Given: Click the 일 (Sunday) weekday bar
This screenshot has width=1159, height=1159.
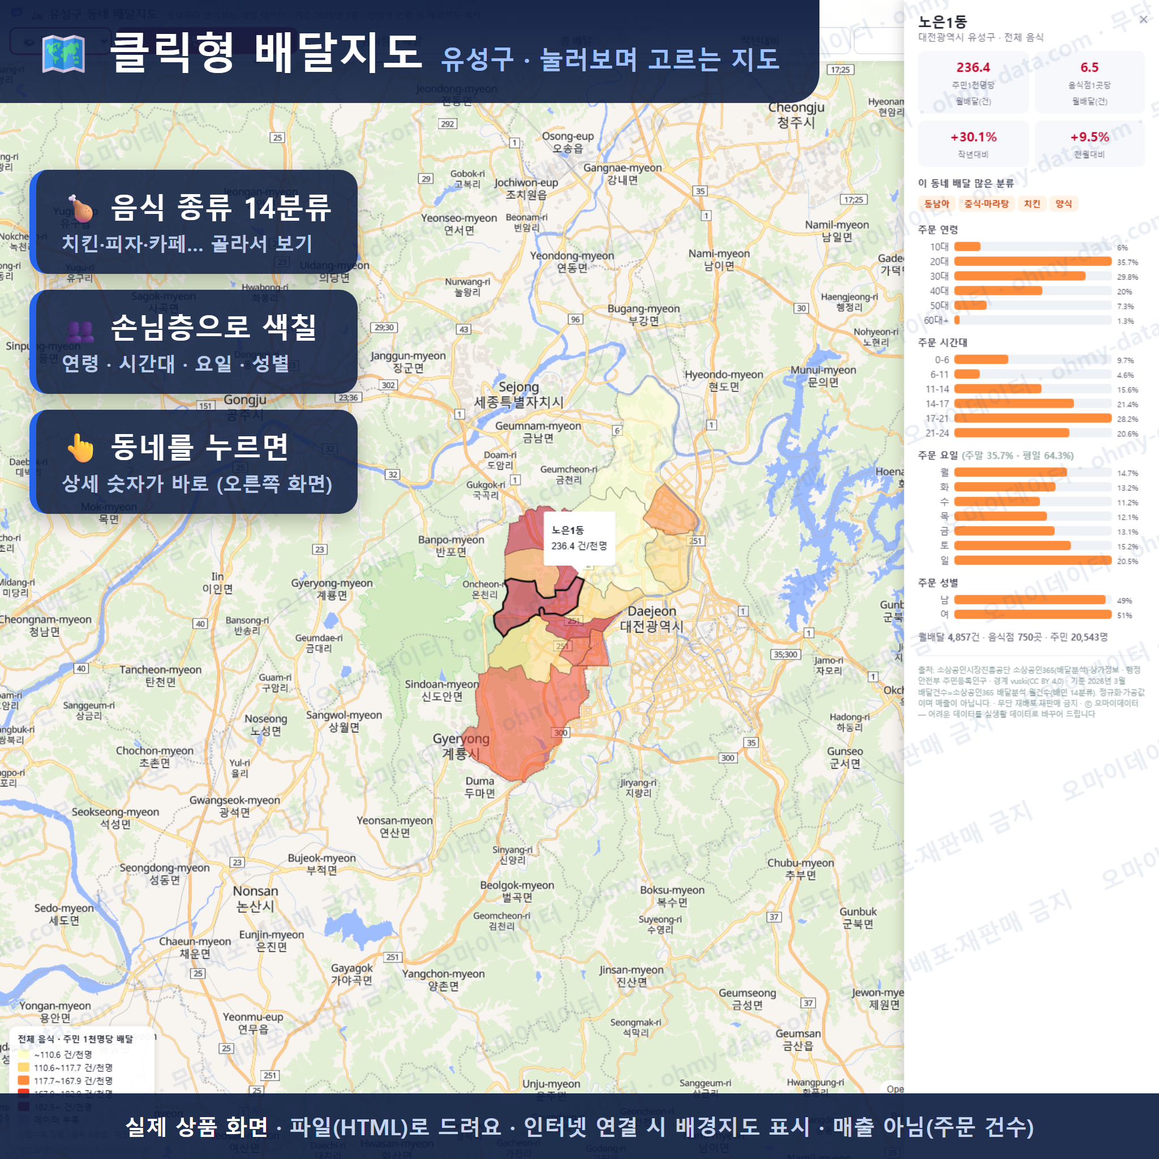Looking at the screenshot, I should tap(1032, 560).
